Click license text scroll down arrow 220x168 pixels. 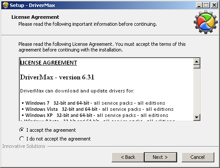197,117
